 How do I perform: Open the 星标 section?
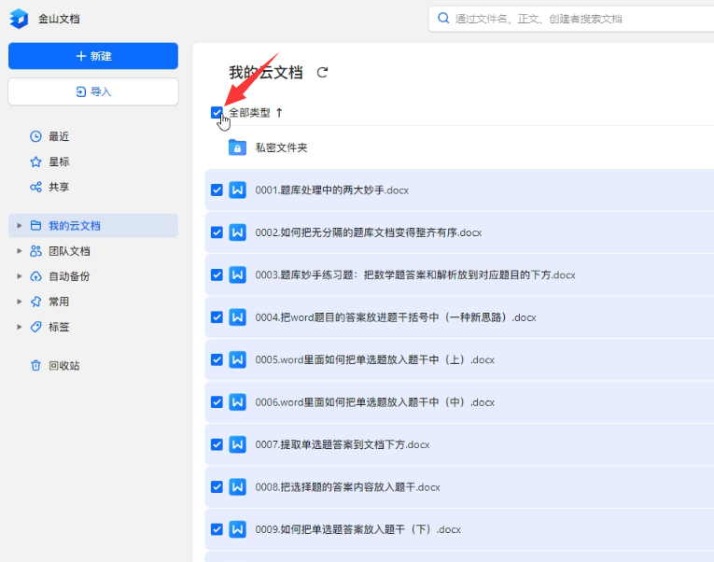59,162
